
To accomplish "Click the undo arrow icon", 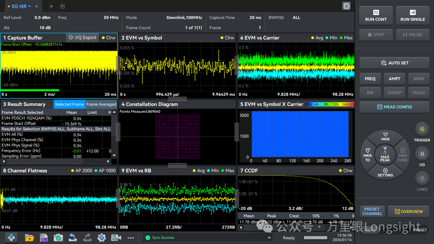I will [72, 238].
